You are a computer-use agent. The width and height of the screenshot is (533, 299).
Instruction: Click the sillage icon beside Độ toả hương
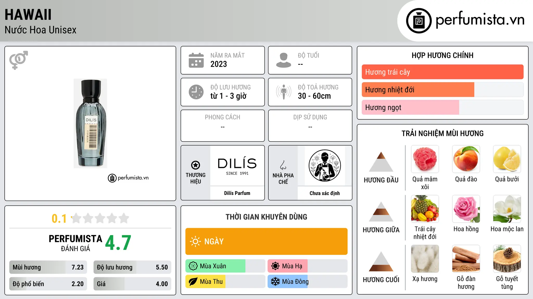pos(284,92)
